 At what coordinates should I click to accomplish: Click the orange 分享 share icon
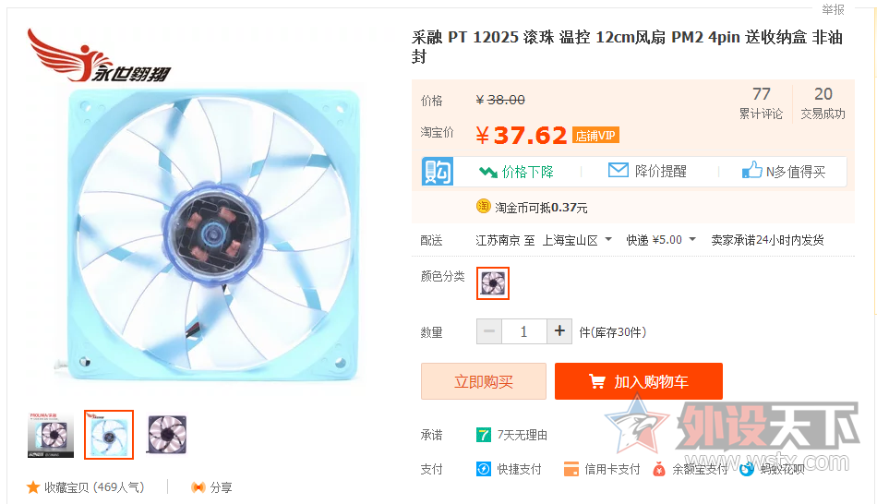point(198,486)
